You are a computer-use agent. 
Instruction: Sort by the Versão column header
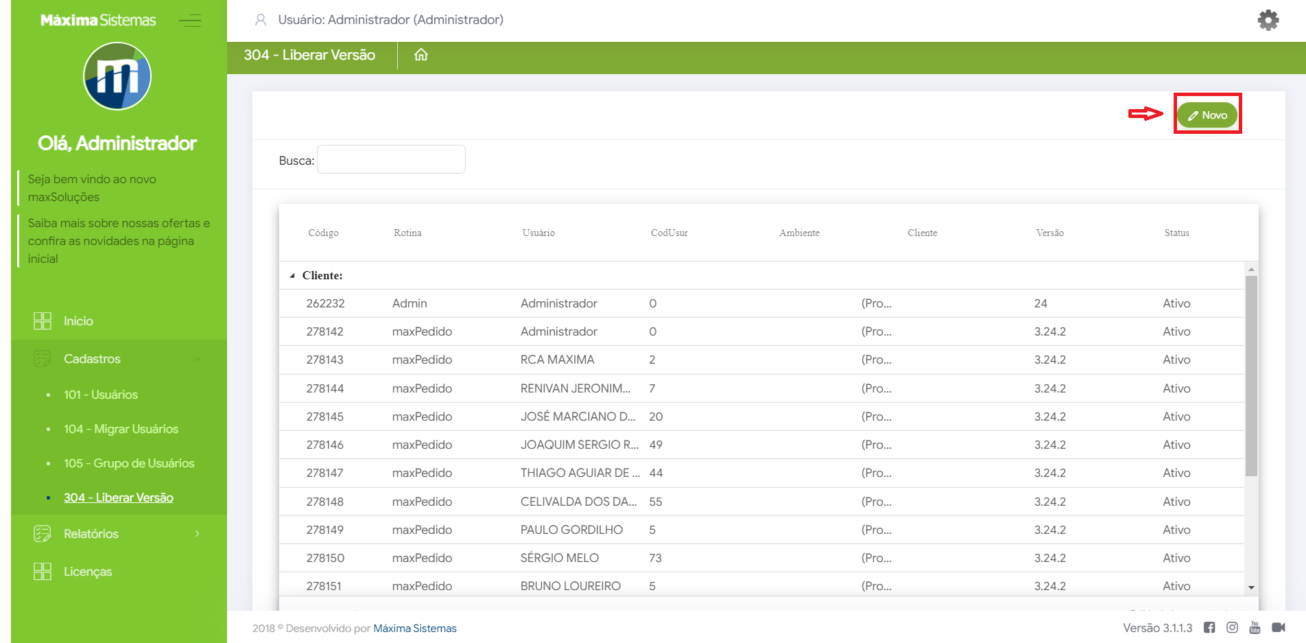(1049, 233)
